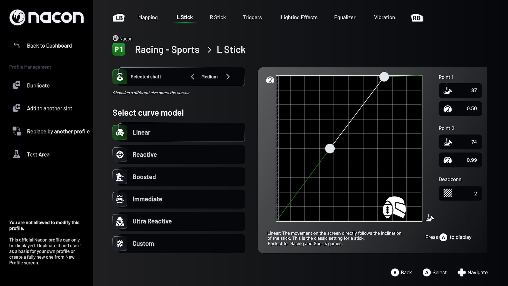
Task: Click the LB bumper icon
Action: (x=119, y=18)
